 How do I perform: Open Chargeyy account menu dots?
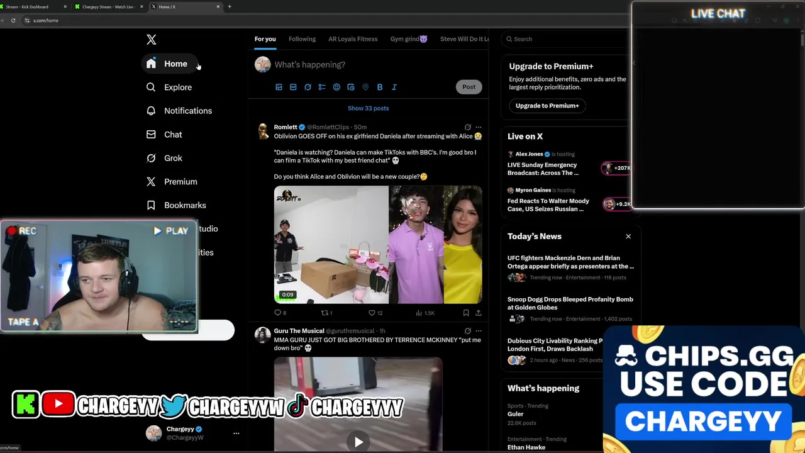236,433
